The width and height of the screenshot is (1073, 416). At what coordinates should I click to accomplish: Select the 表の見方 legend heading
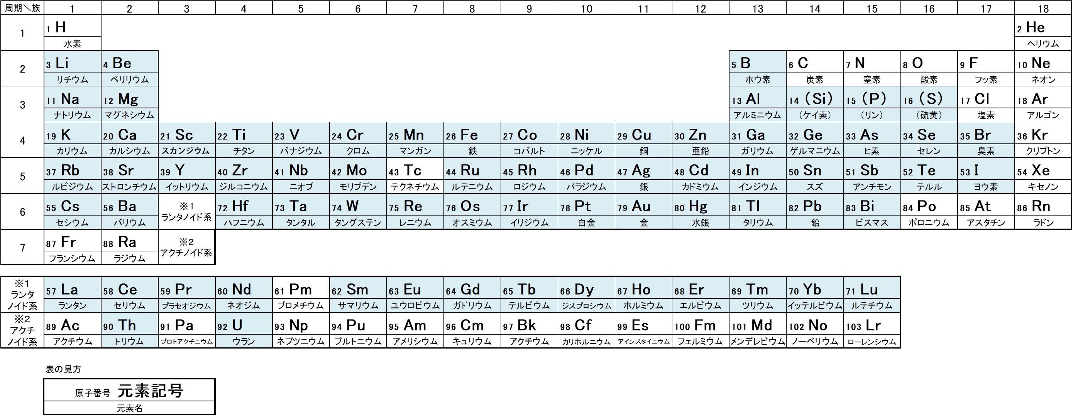point(63,369)
